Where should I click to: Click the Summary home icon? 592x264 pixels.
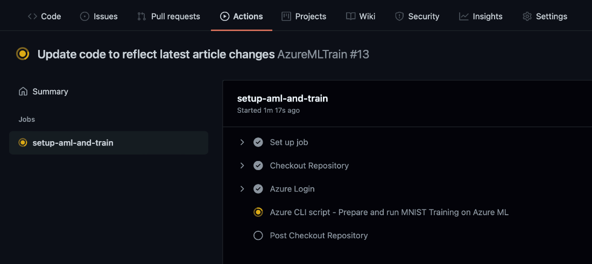tap(23, 92)
